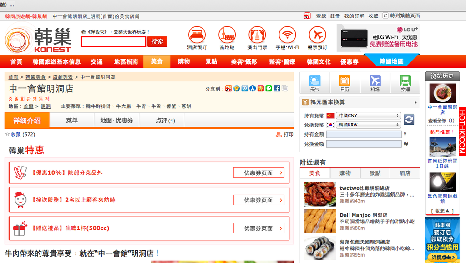Open coupon page for 贈送禮品 offer
Viewport: 466px width, 263px height.
pyautogui.click(x=259, y=228)
